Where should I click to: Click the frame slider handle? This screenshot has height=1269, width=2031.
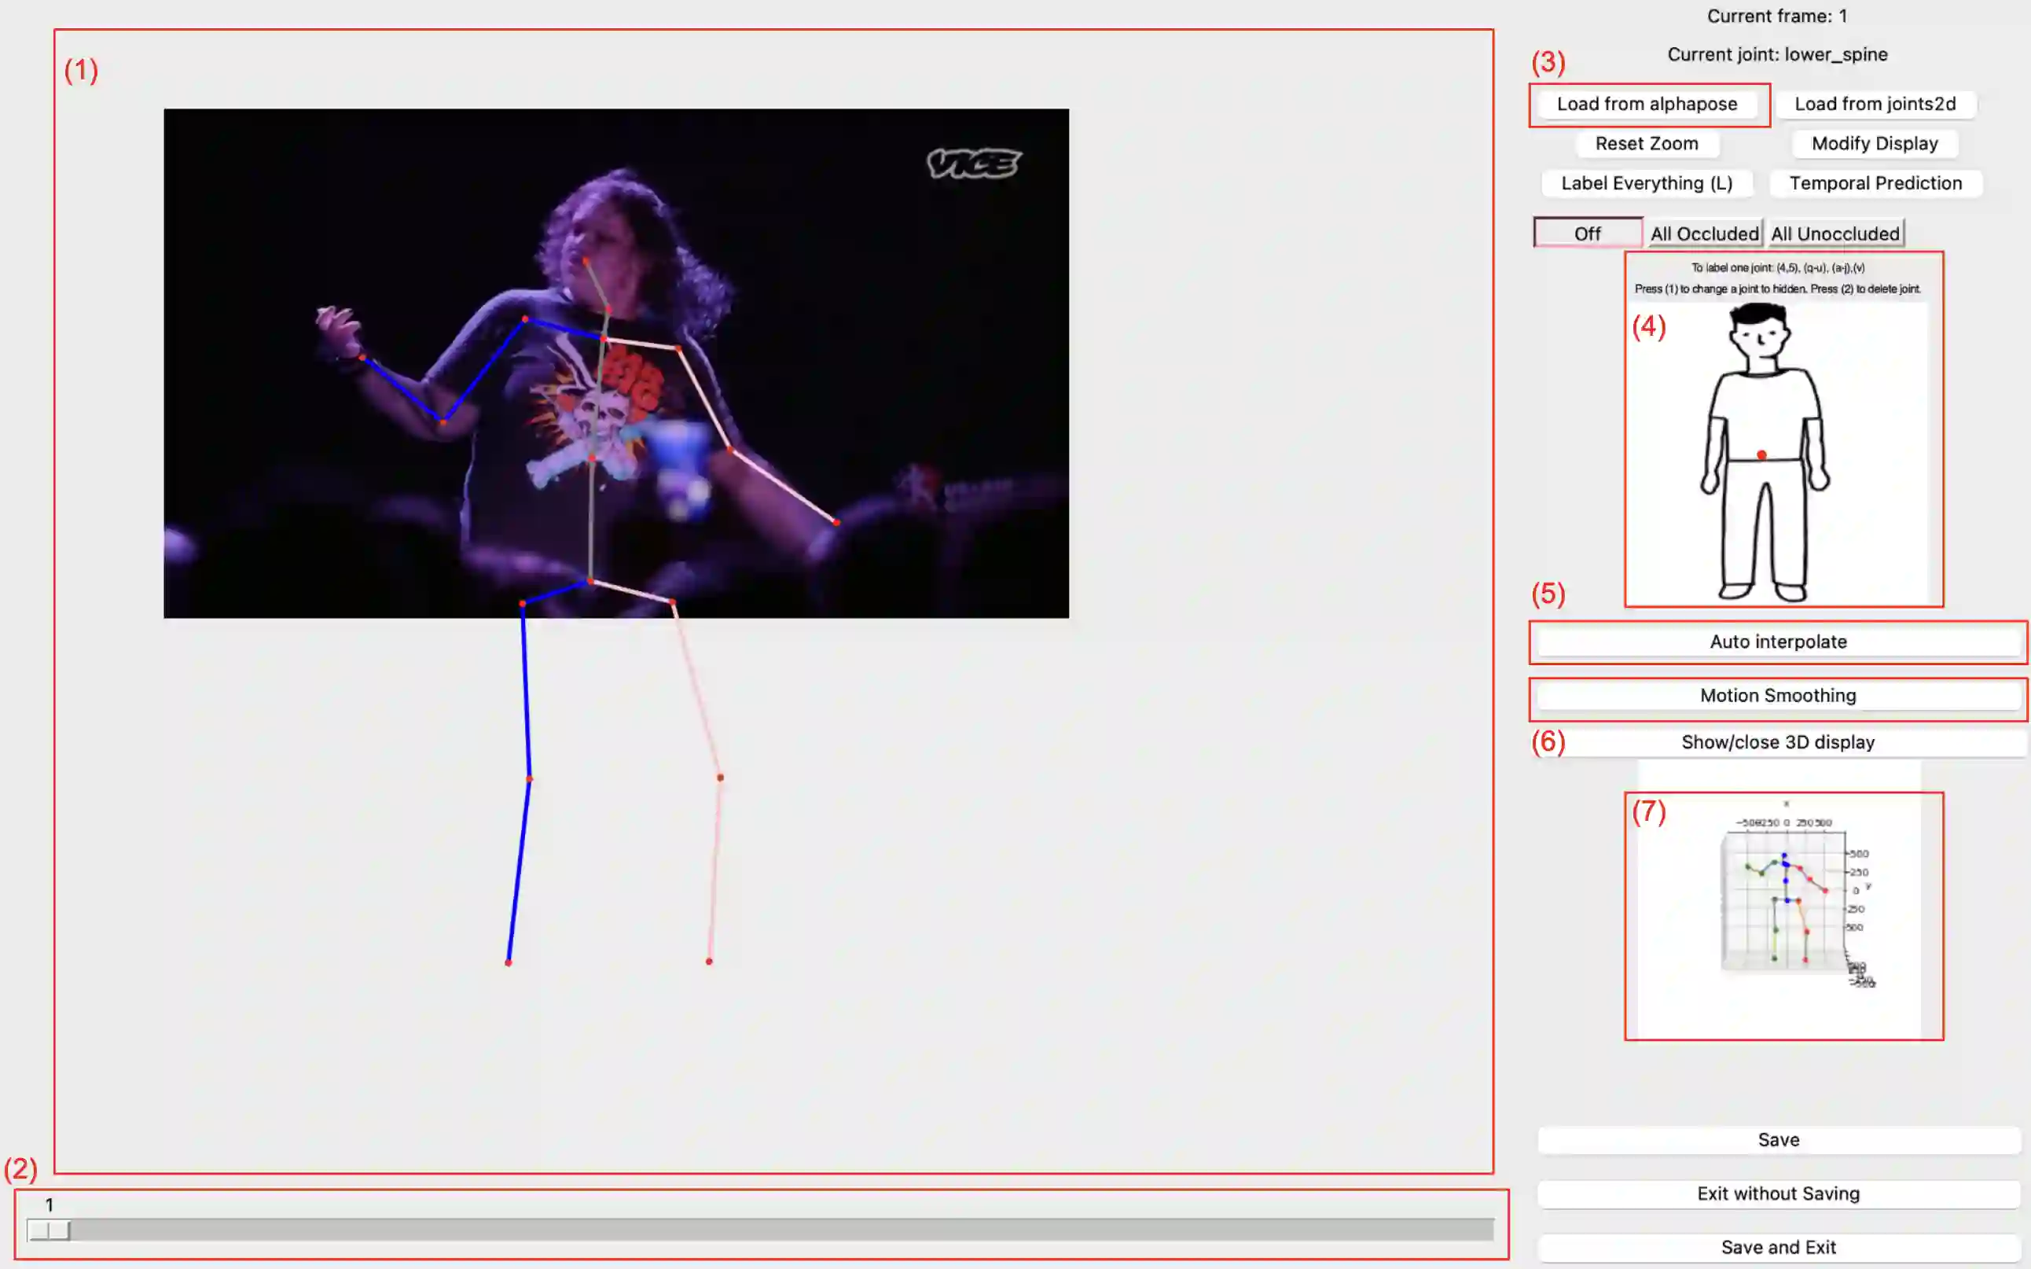(x=49, y=1230)
